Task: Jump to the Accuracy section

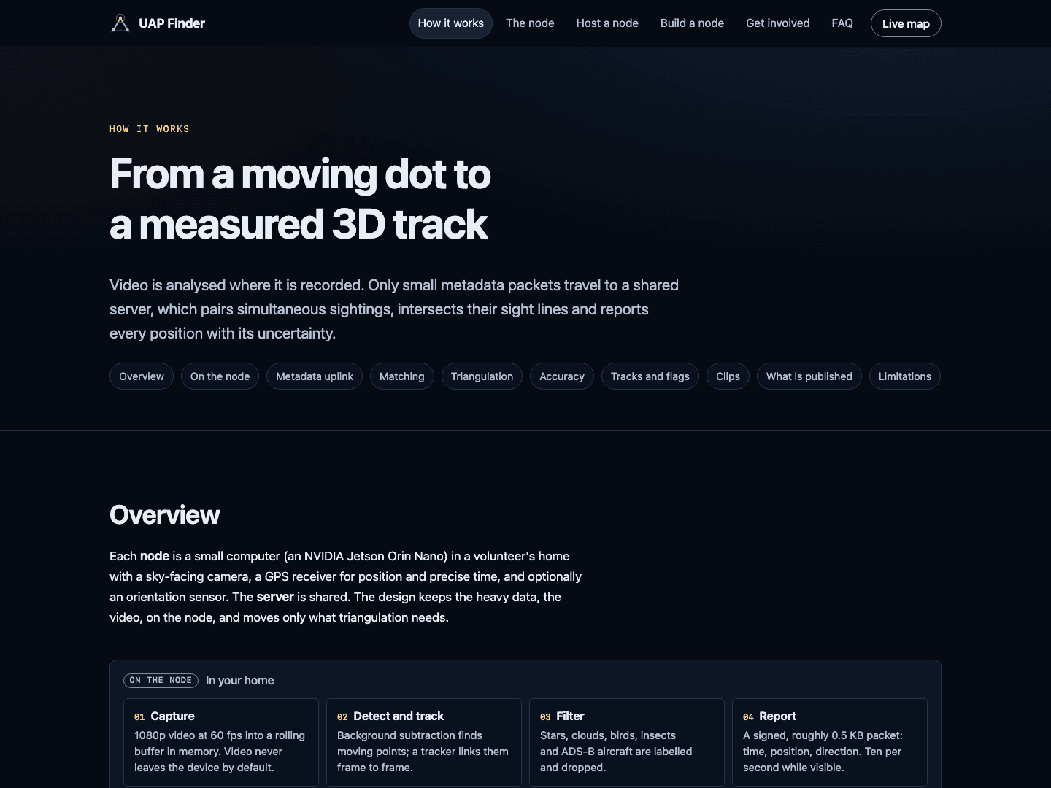Action: click(x=562, y=376)
